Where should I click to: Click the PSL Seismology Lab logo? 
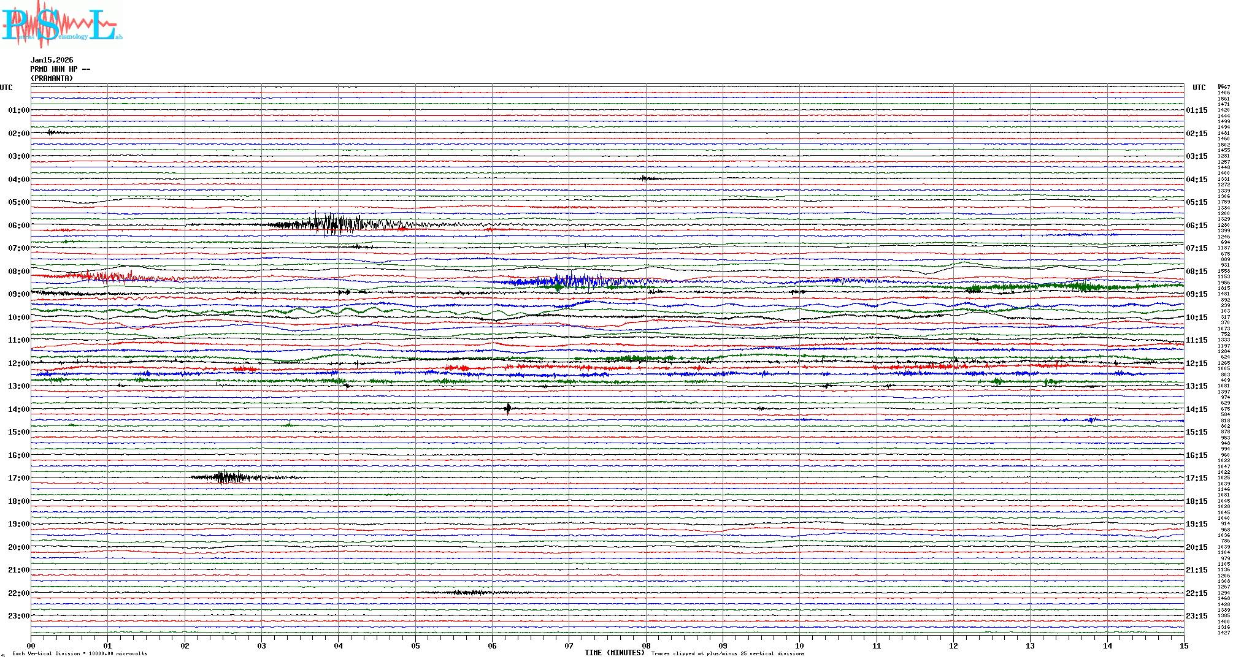60,25
